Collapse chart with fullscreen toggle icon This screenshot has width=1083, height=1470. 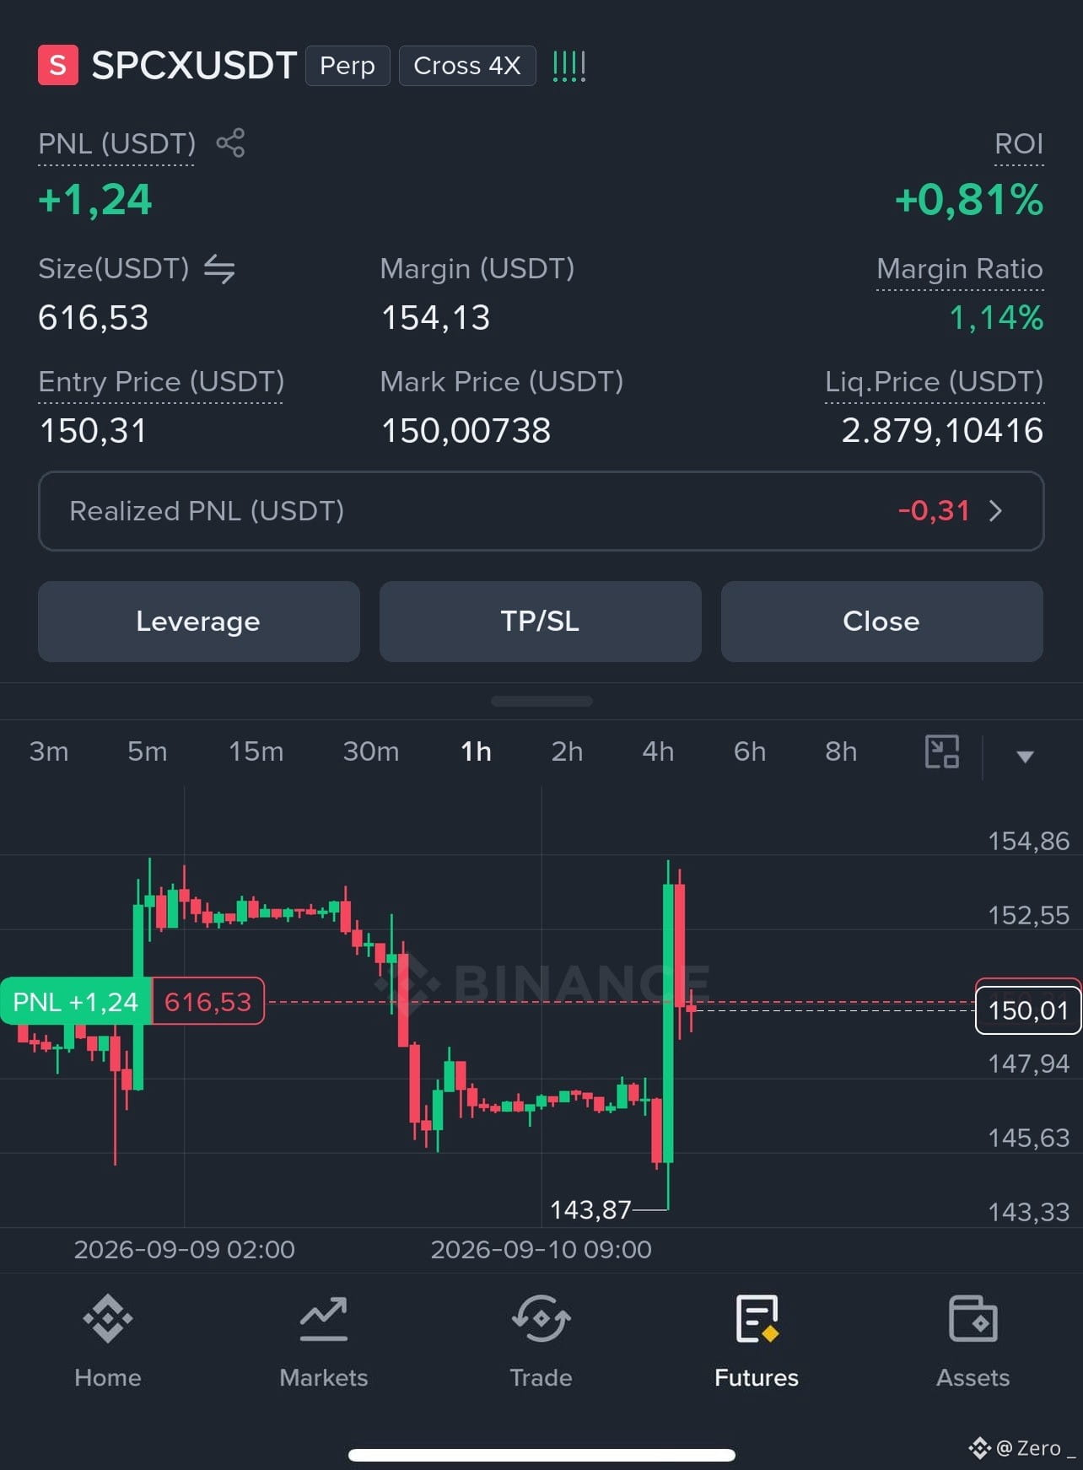(x=942, y=751)
